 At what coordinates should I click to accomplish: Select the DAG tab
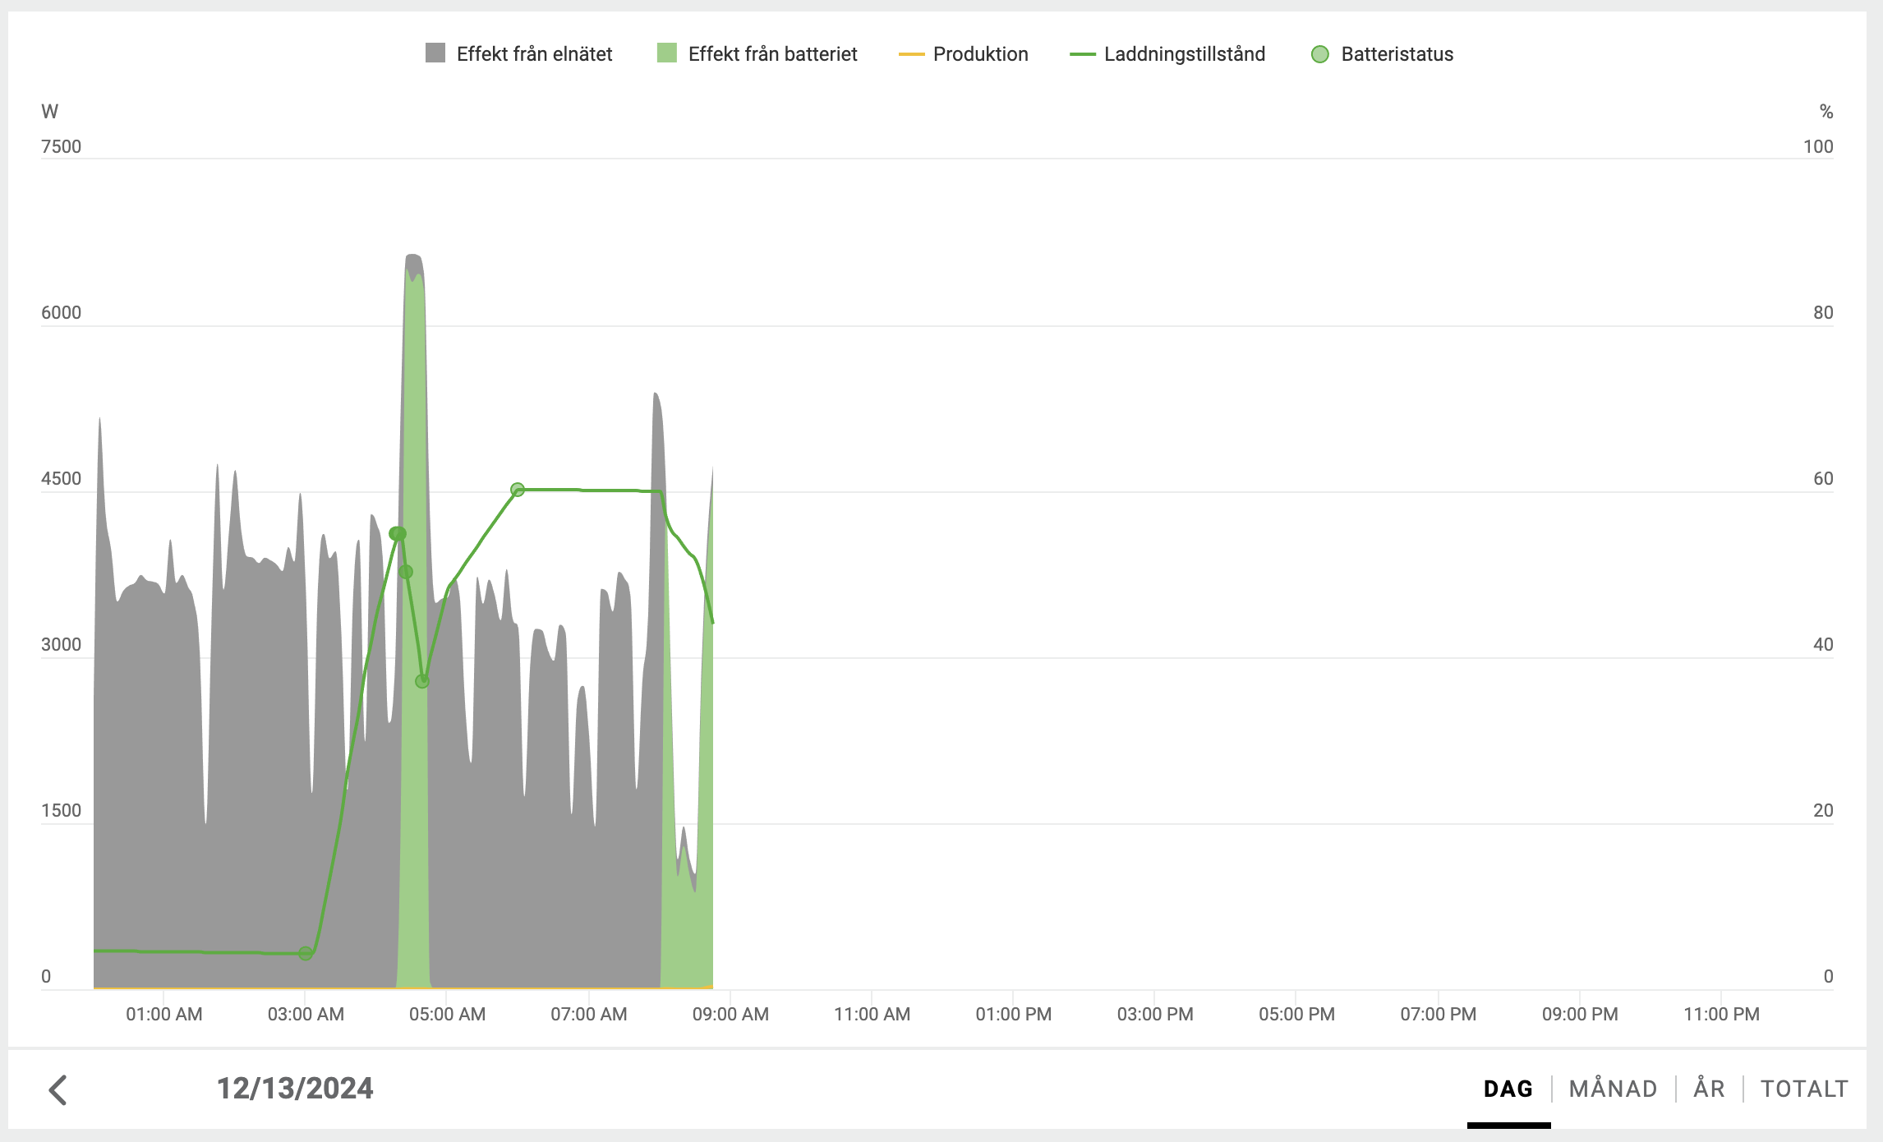pyautogui.click(x=1508, y=1089)
